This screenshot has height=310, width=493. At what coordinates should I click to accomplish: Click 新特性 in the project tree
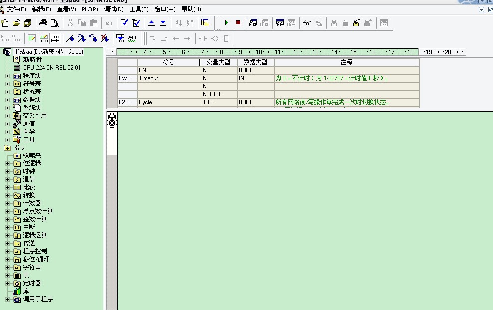[x=33, y=60]
